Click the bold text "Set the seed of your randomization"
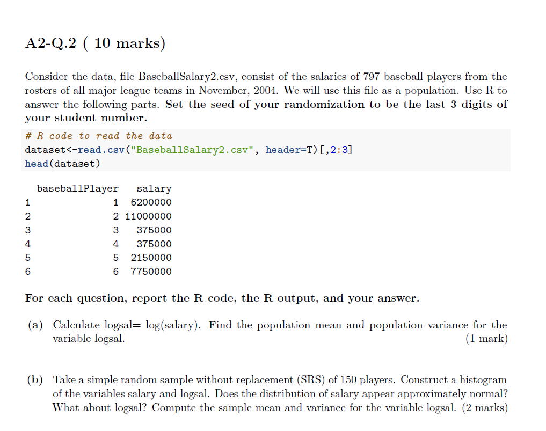 (265, 105)
